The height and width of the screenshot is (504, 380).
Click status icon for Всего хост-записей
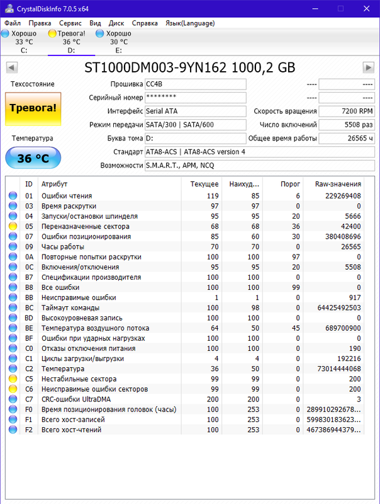tap(13, 420)
